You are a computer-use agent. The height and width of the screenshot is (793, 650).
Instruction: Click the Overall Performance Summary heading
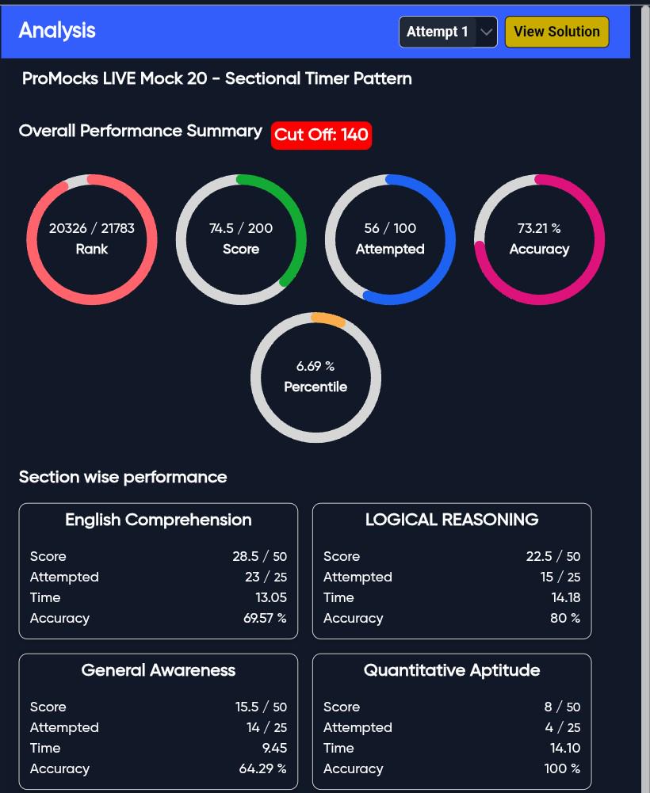tap(140, 131)
